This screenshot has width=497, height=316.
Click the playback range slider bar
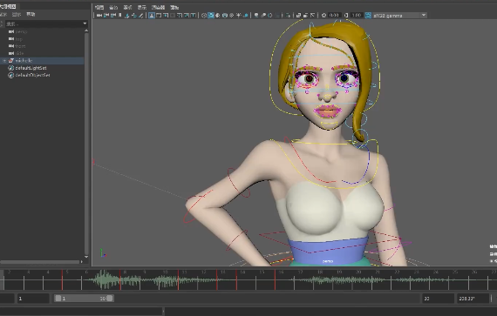[x=84, y=299]
